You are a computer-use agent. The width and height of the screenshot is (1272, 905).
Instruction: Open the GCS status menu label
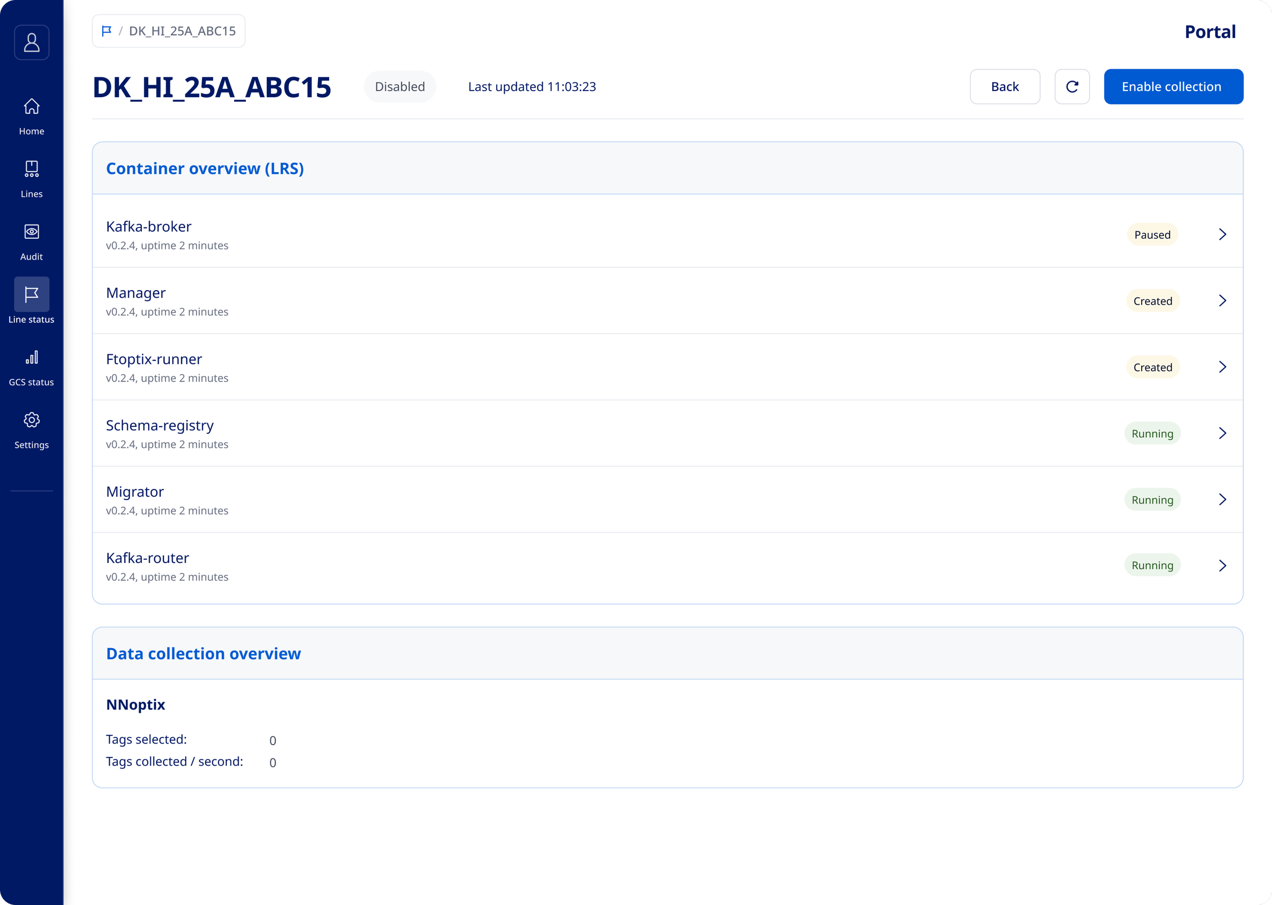pos(32,382)
